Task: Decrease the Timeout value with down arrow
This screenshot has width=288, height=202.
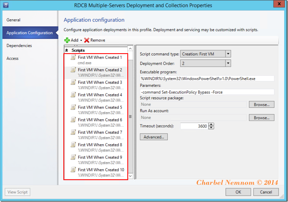Action: pos(211,128)
